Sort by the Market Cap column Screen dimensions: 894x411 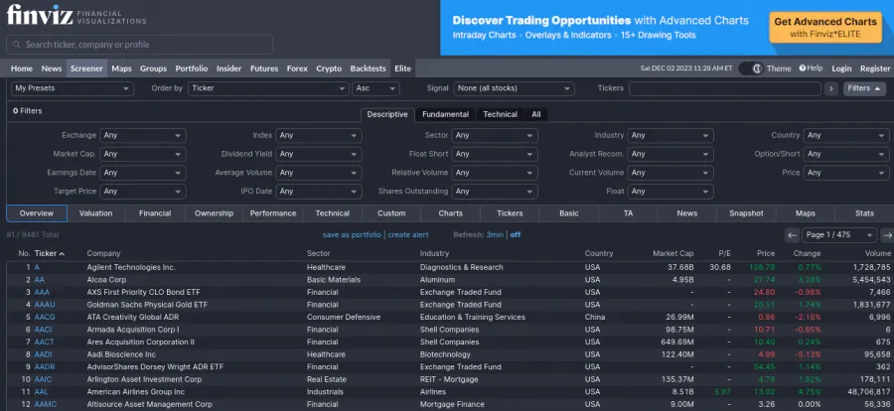pos(673,254)
